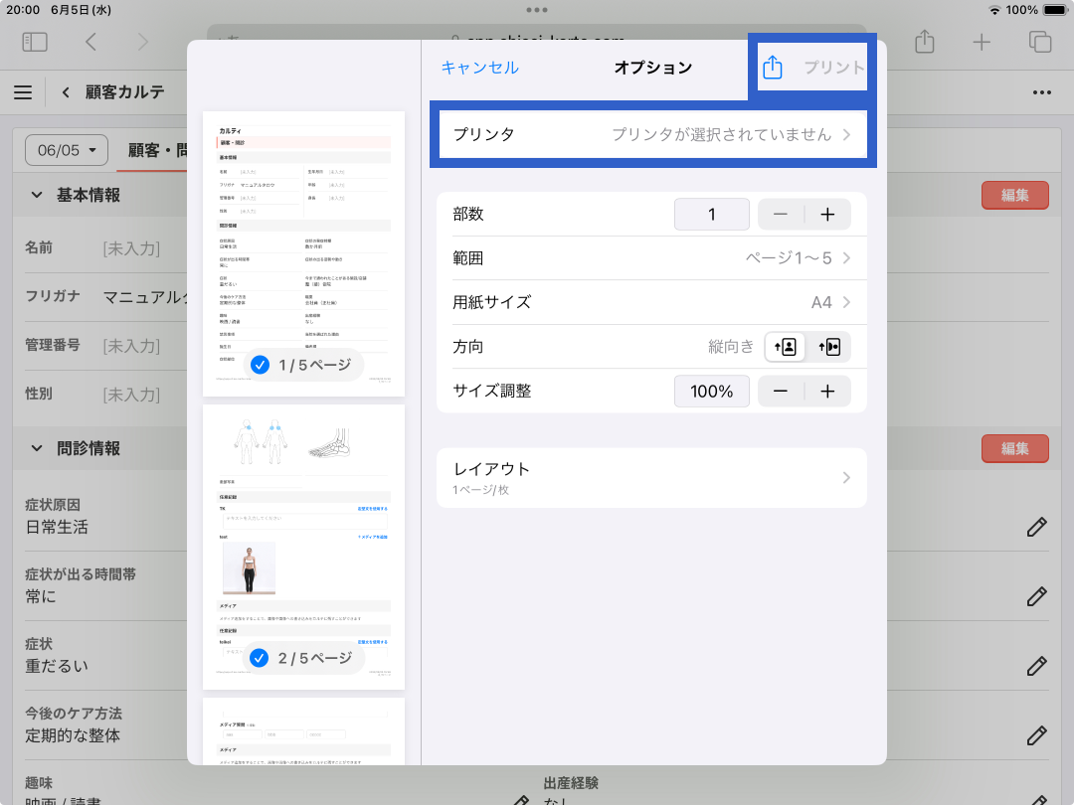The image size is (1074, 805).
Task: Tap 定期的な整体 value text
Action: 73,735
